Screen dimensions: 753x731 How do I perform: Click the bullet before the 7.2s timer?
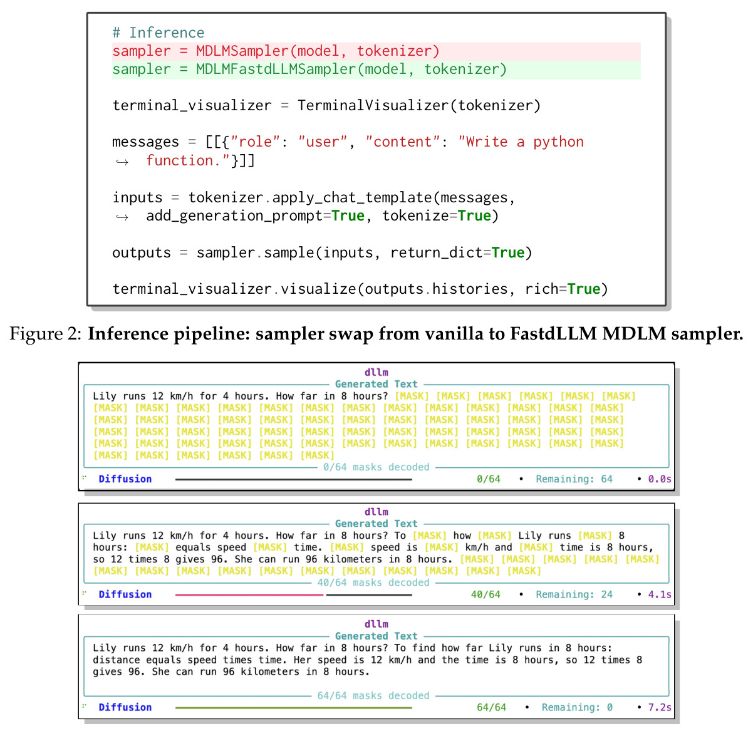click(639, 707)
